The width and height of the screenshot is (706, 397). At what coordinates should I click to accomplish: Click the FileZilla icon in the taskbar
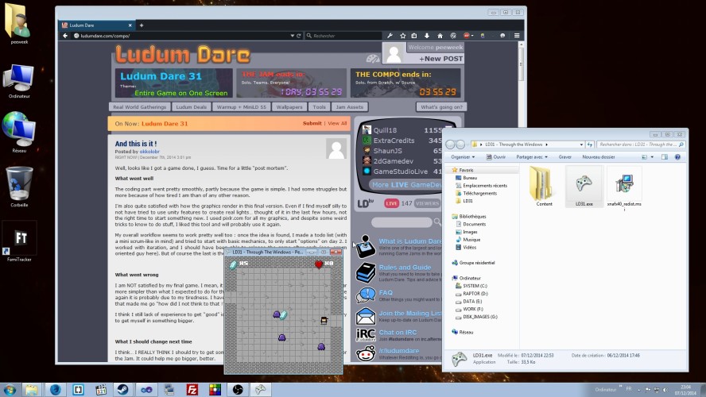coord(192,389)
